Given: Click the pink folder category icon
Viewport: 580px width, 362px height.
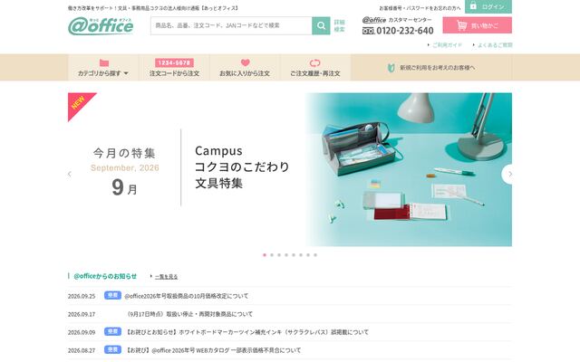Looking at the screenshot, I should coord(104,62).
